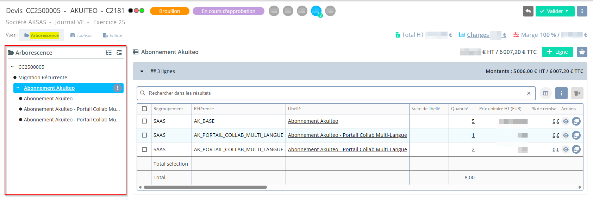Viewport: 593px width, 200px height.
Task: Click the blue approver avatar with checkmark
Action: tap(317, 11)
